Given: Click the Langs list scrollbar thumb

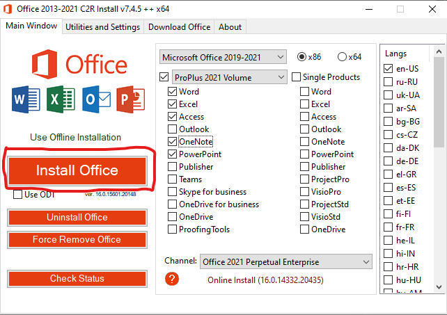Looking at the screenshot, I should 439,102.
